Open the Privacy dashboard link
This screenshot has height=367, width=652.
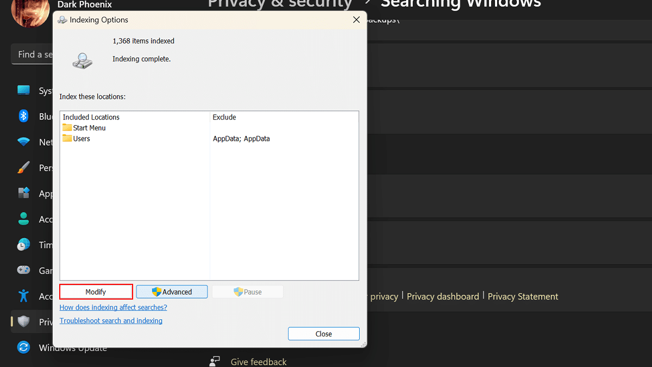[x=443, y=296]
